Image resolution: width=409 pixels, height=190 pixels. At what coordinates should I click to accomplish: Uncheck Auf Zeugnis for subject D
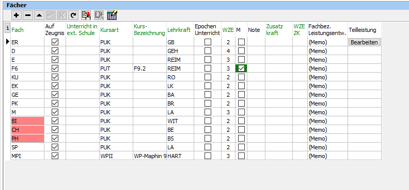tap(55, 51)
